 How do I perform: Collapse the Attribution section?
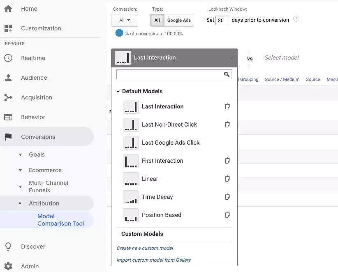point(21,203)
